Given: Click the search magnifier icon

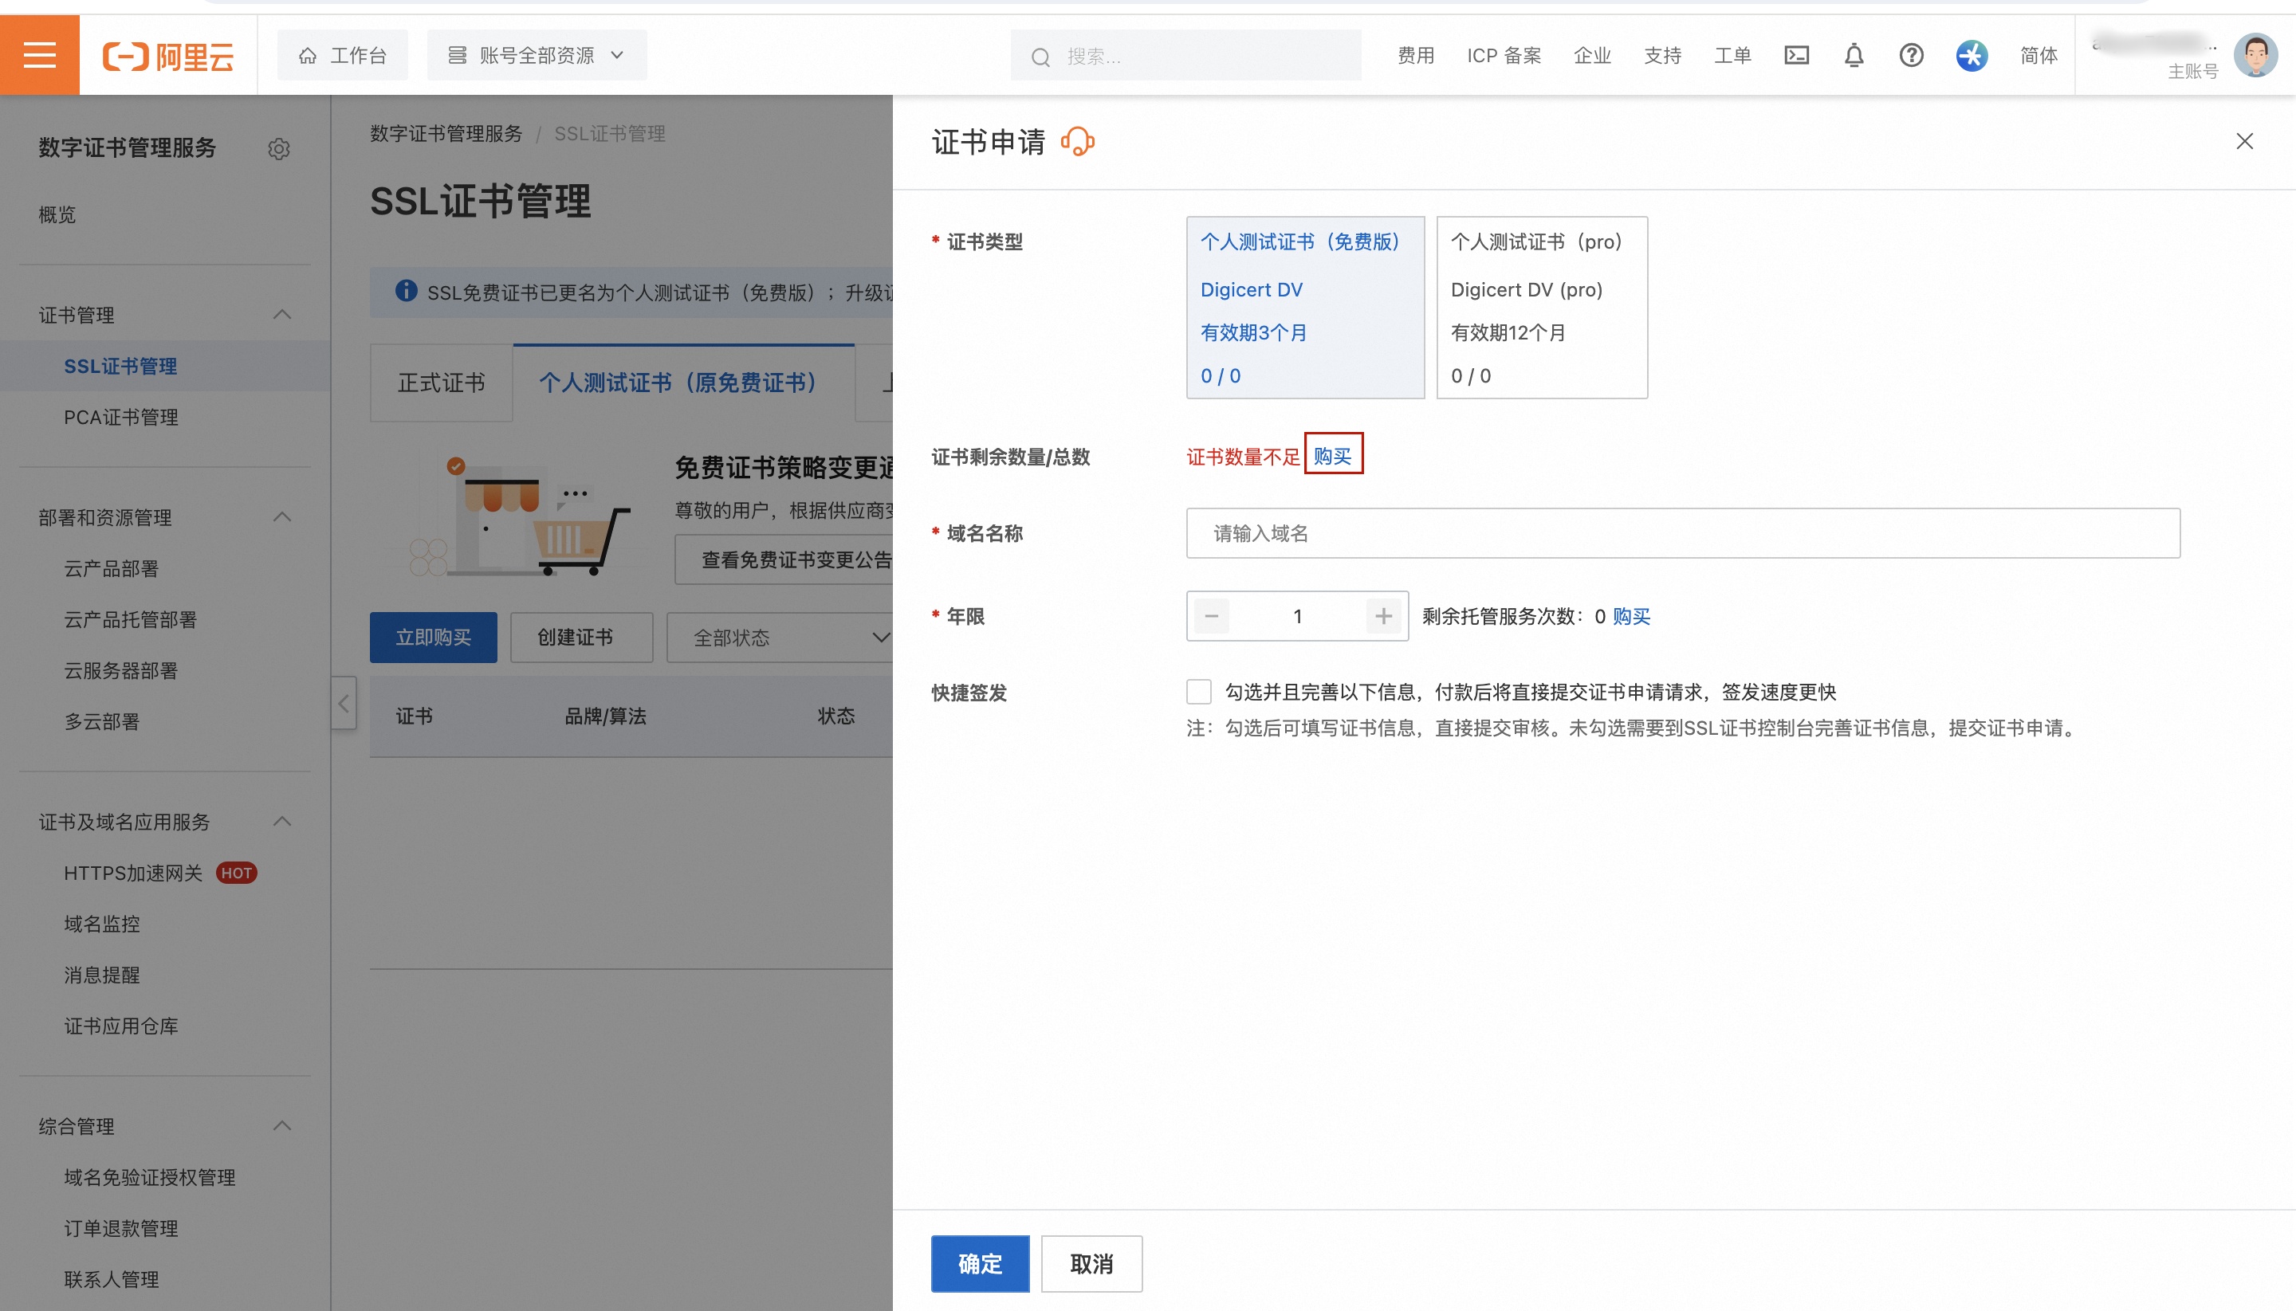Looking at the screenshot, I should pyautogui.click(x=1040, y=57).
